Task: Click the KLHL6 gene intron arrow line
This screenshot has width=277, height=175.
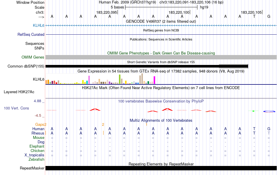Action: pos(161,26)
